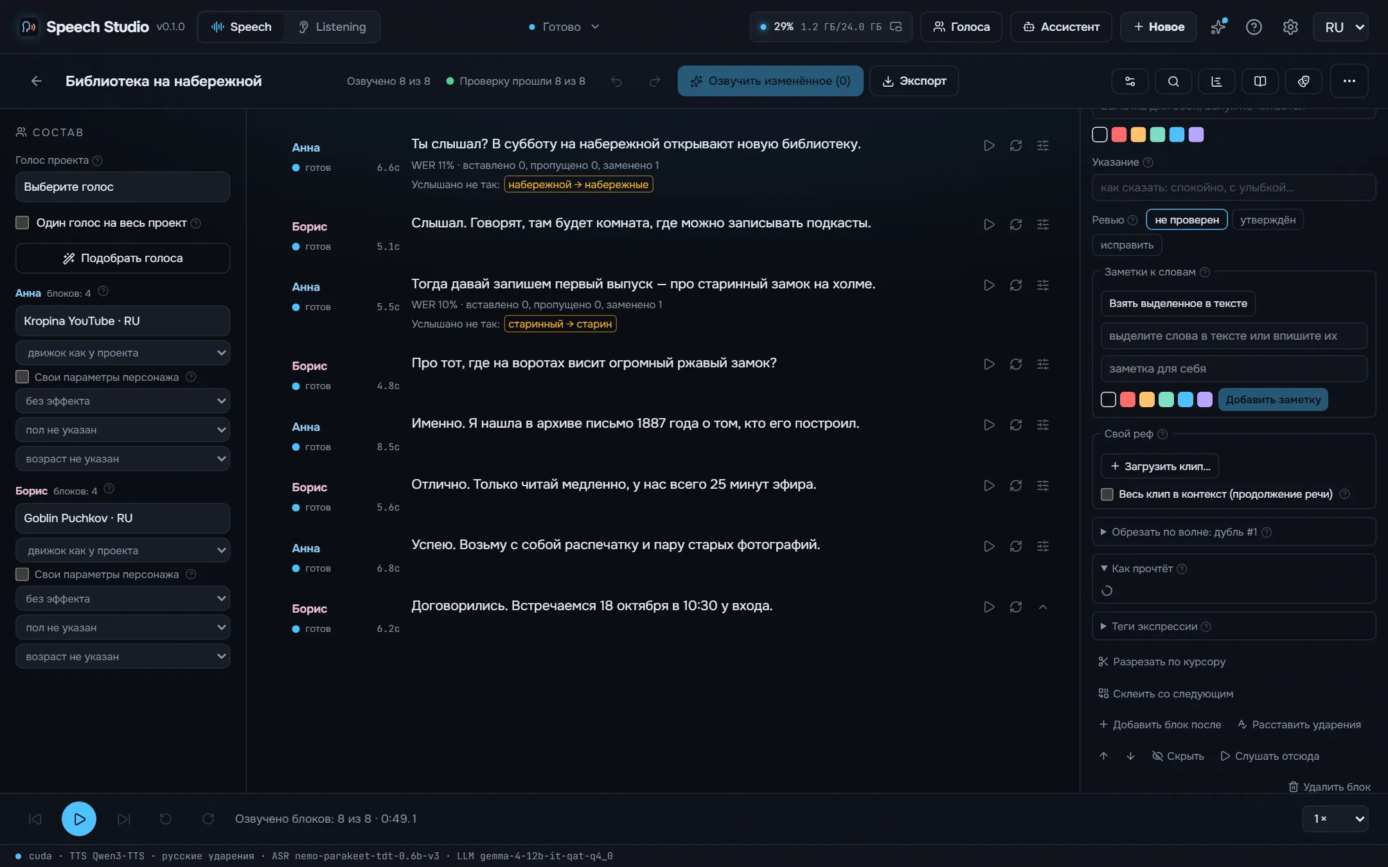Click the Экспорт button
Viewport: 1388px width, 867px height.
click(x=914, y=81)
